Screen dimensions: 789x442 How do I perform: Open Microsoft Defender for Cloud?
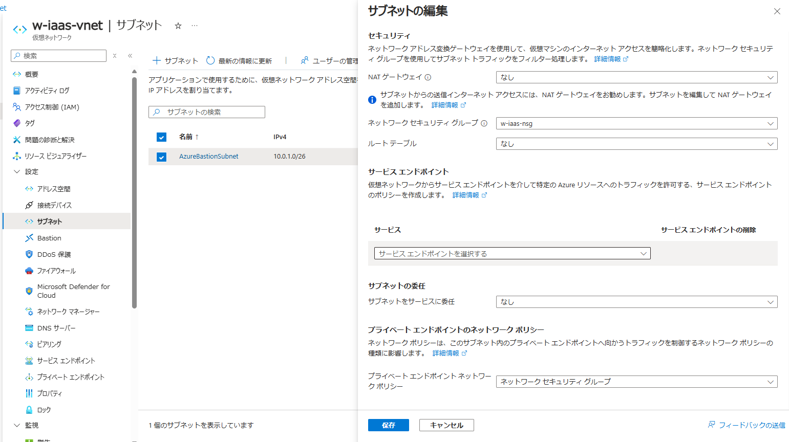point(73,291)
